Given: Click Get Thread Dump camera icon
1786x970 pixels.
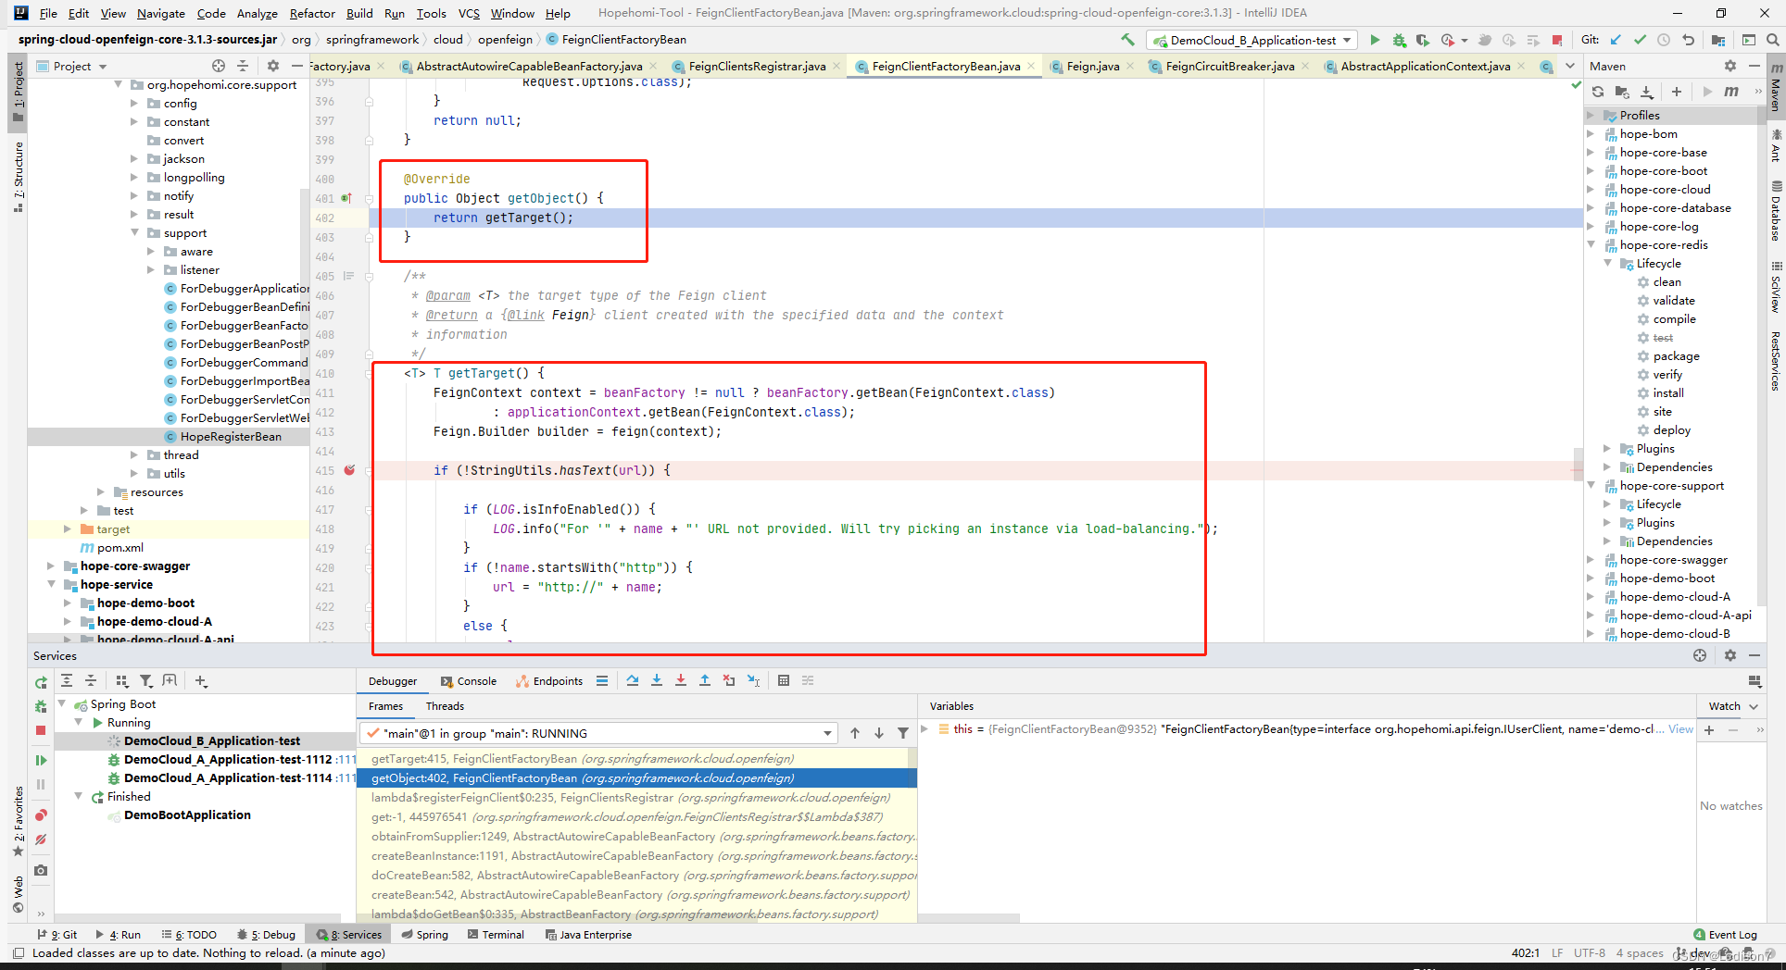Looking at the screenshot, I should 41,870.
